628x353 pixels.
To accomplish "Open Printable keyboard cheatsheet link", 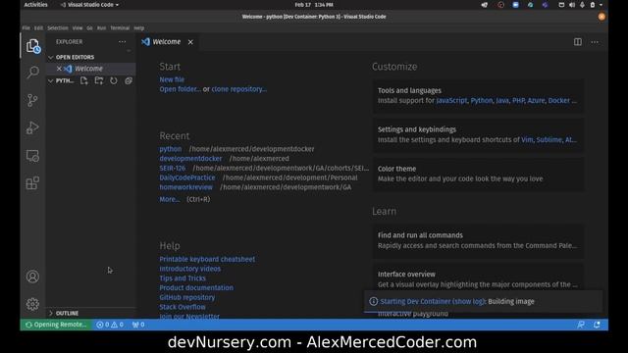I will [x=207, y=259].
